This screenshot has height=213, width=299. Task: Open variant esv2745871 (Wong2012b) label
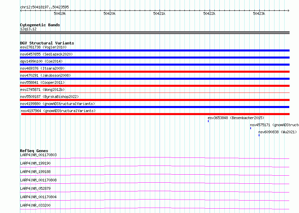pyautogui.click(x=42, y=90)
